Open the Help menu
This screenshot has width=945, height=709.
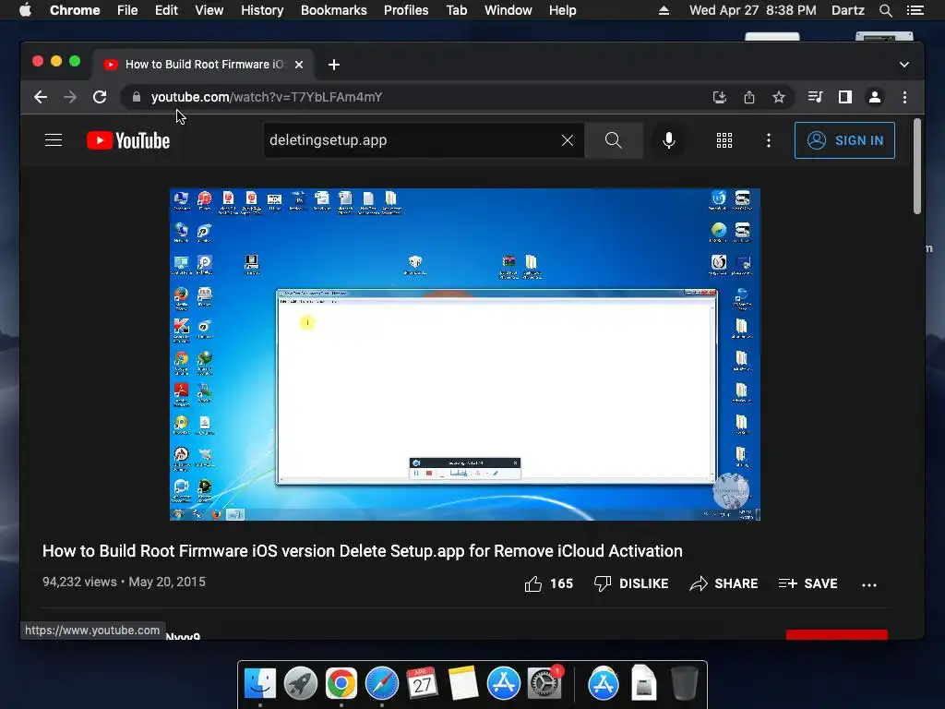click(x=562, y=10)
